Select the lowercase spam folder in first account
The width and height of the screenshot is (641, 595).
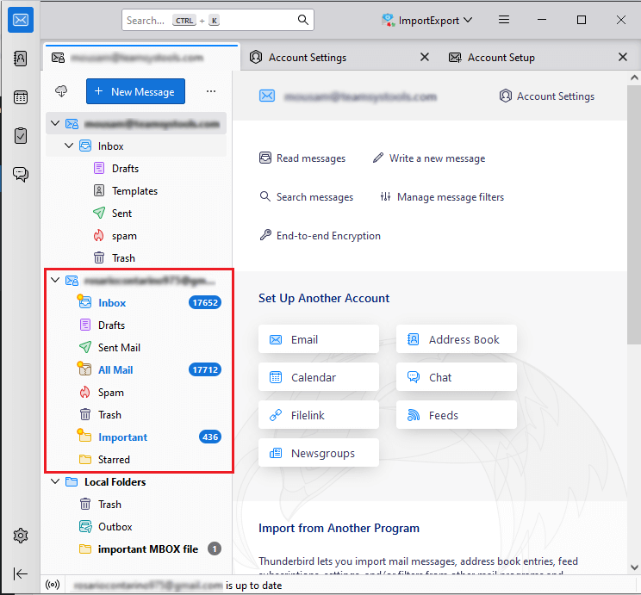pyautogui.click(x=136, y=235)
